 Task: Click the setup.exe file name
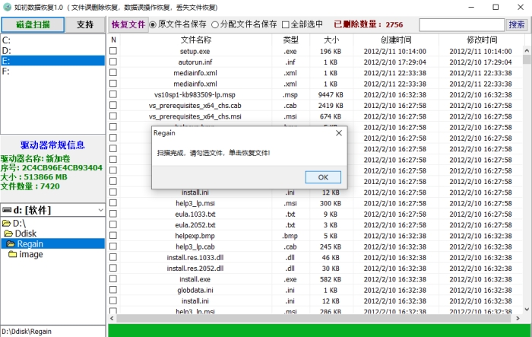[195, 51]
